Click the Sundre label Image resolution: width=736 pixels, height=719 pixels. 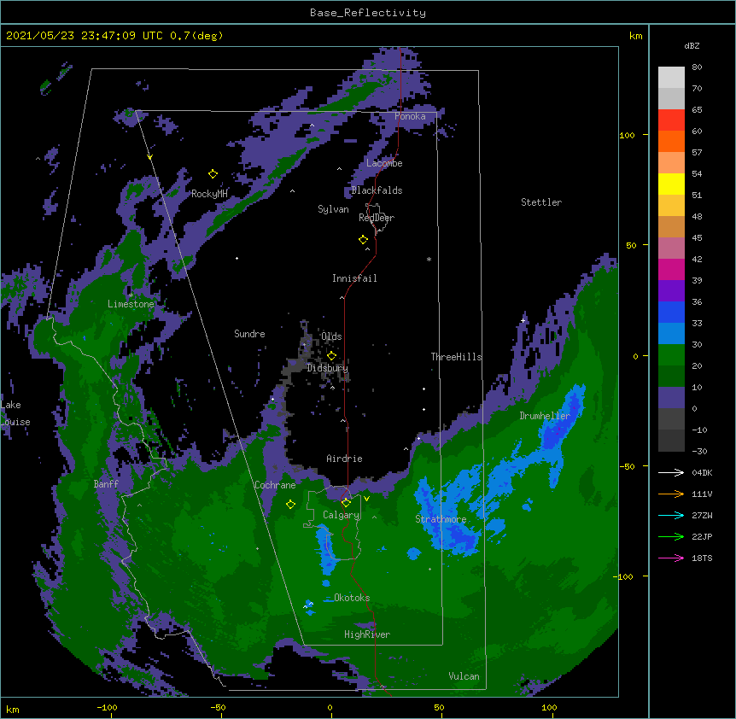[x=249, y=334]
